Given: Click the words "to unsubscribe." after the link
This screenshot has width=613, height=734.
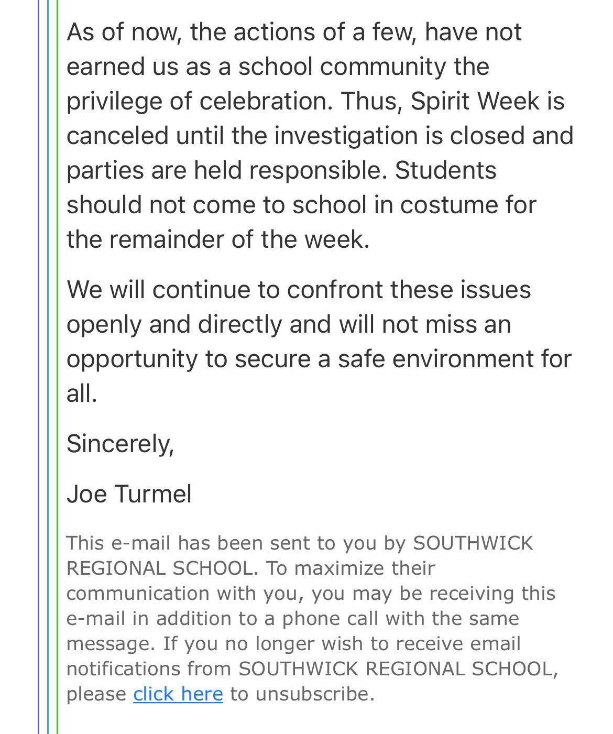Looking at the screenshot, I should point(302,694).
